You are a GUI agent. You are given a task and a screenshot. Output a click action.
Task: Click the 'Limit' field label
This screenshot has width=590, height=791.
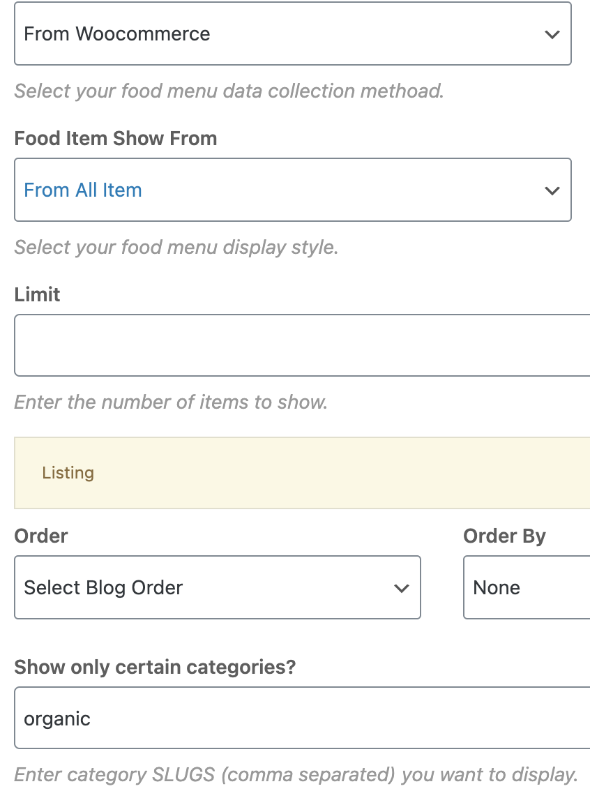[38, 294]
